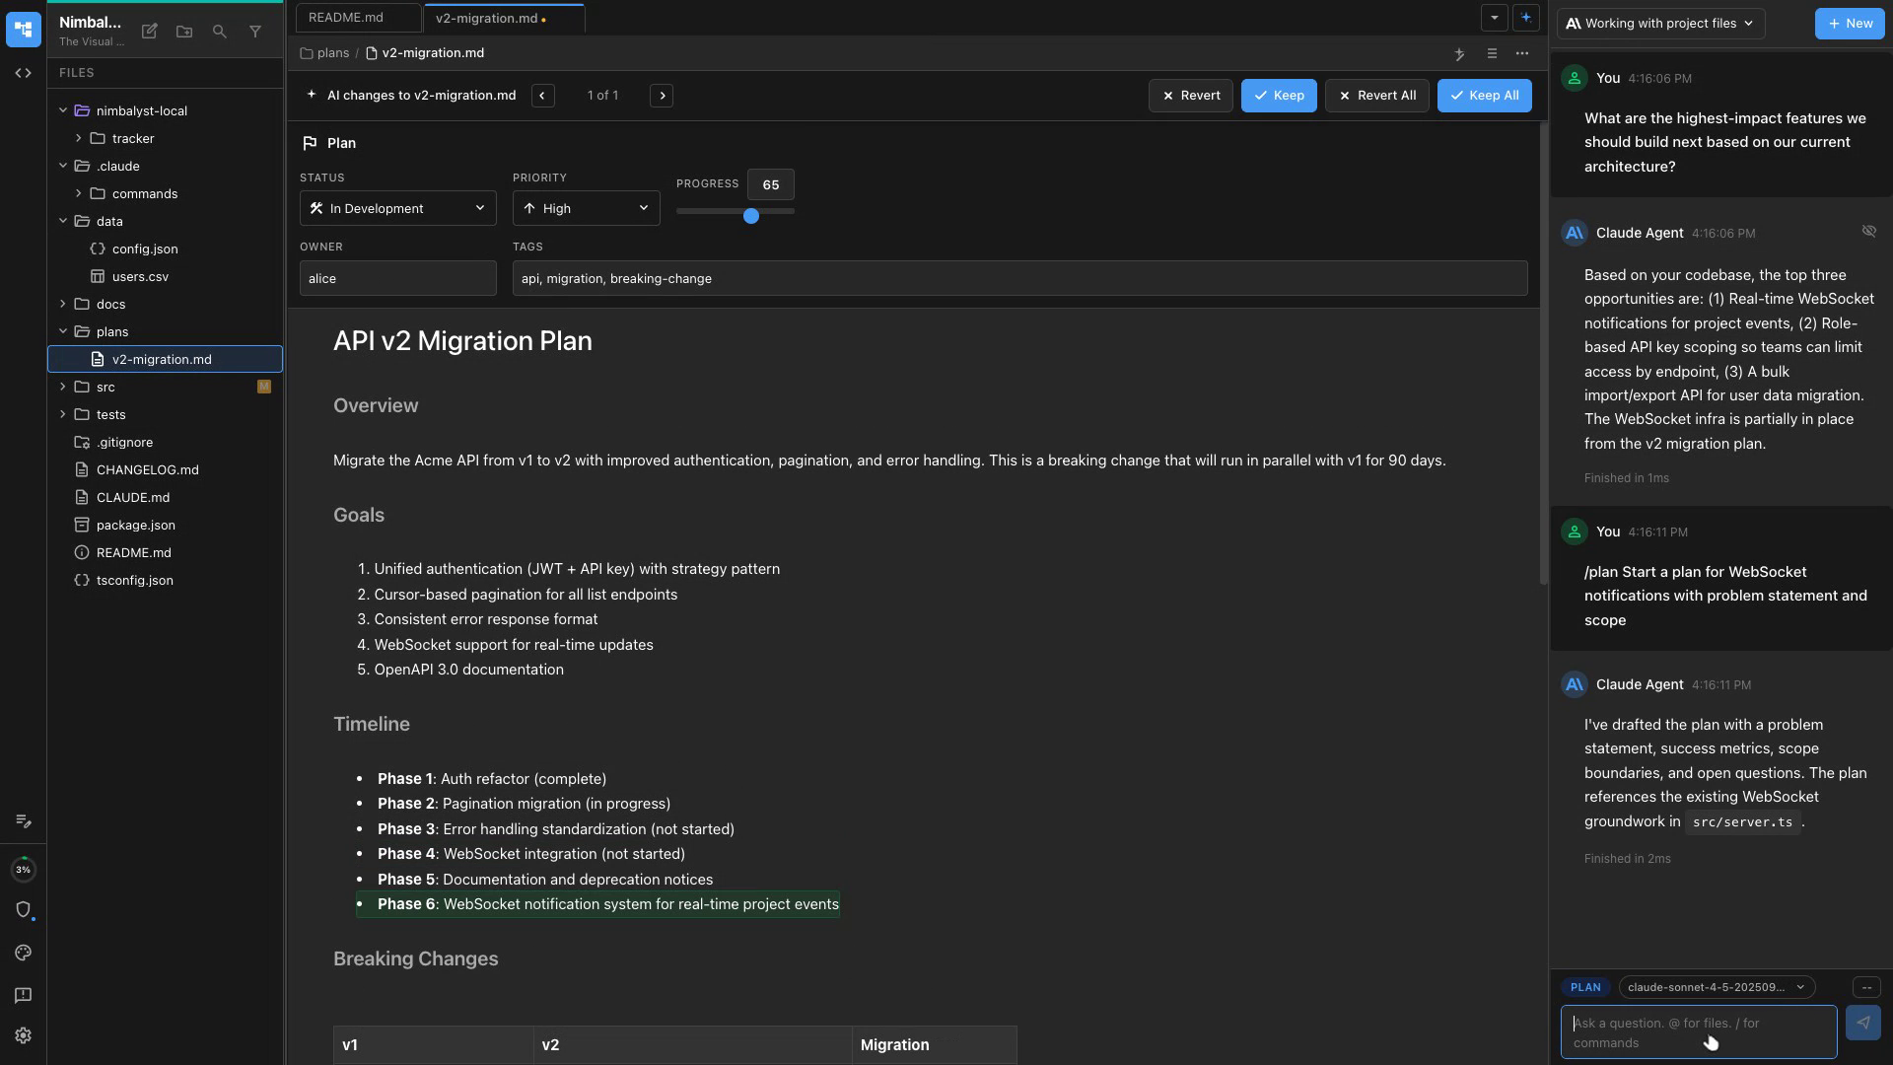The height and width of the screenshot is (1065, 1893).
Task: Click the shield security icon in sidebar
Action: 24,910
